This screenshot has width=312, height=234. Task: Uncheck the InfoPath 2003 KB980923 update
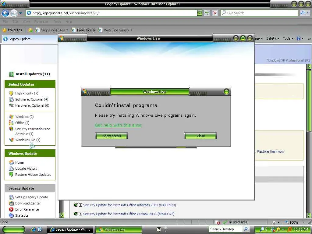[x=76, y=205]
